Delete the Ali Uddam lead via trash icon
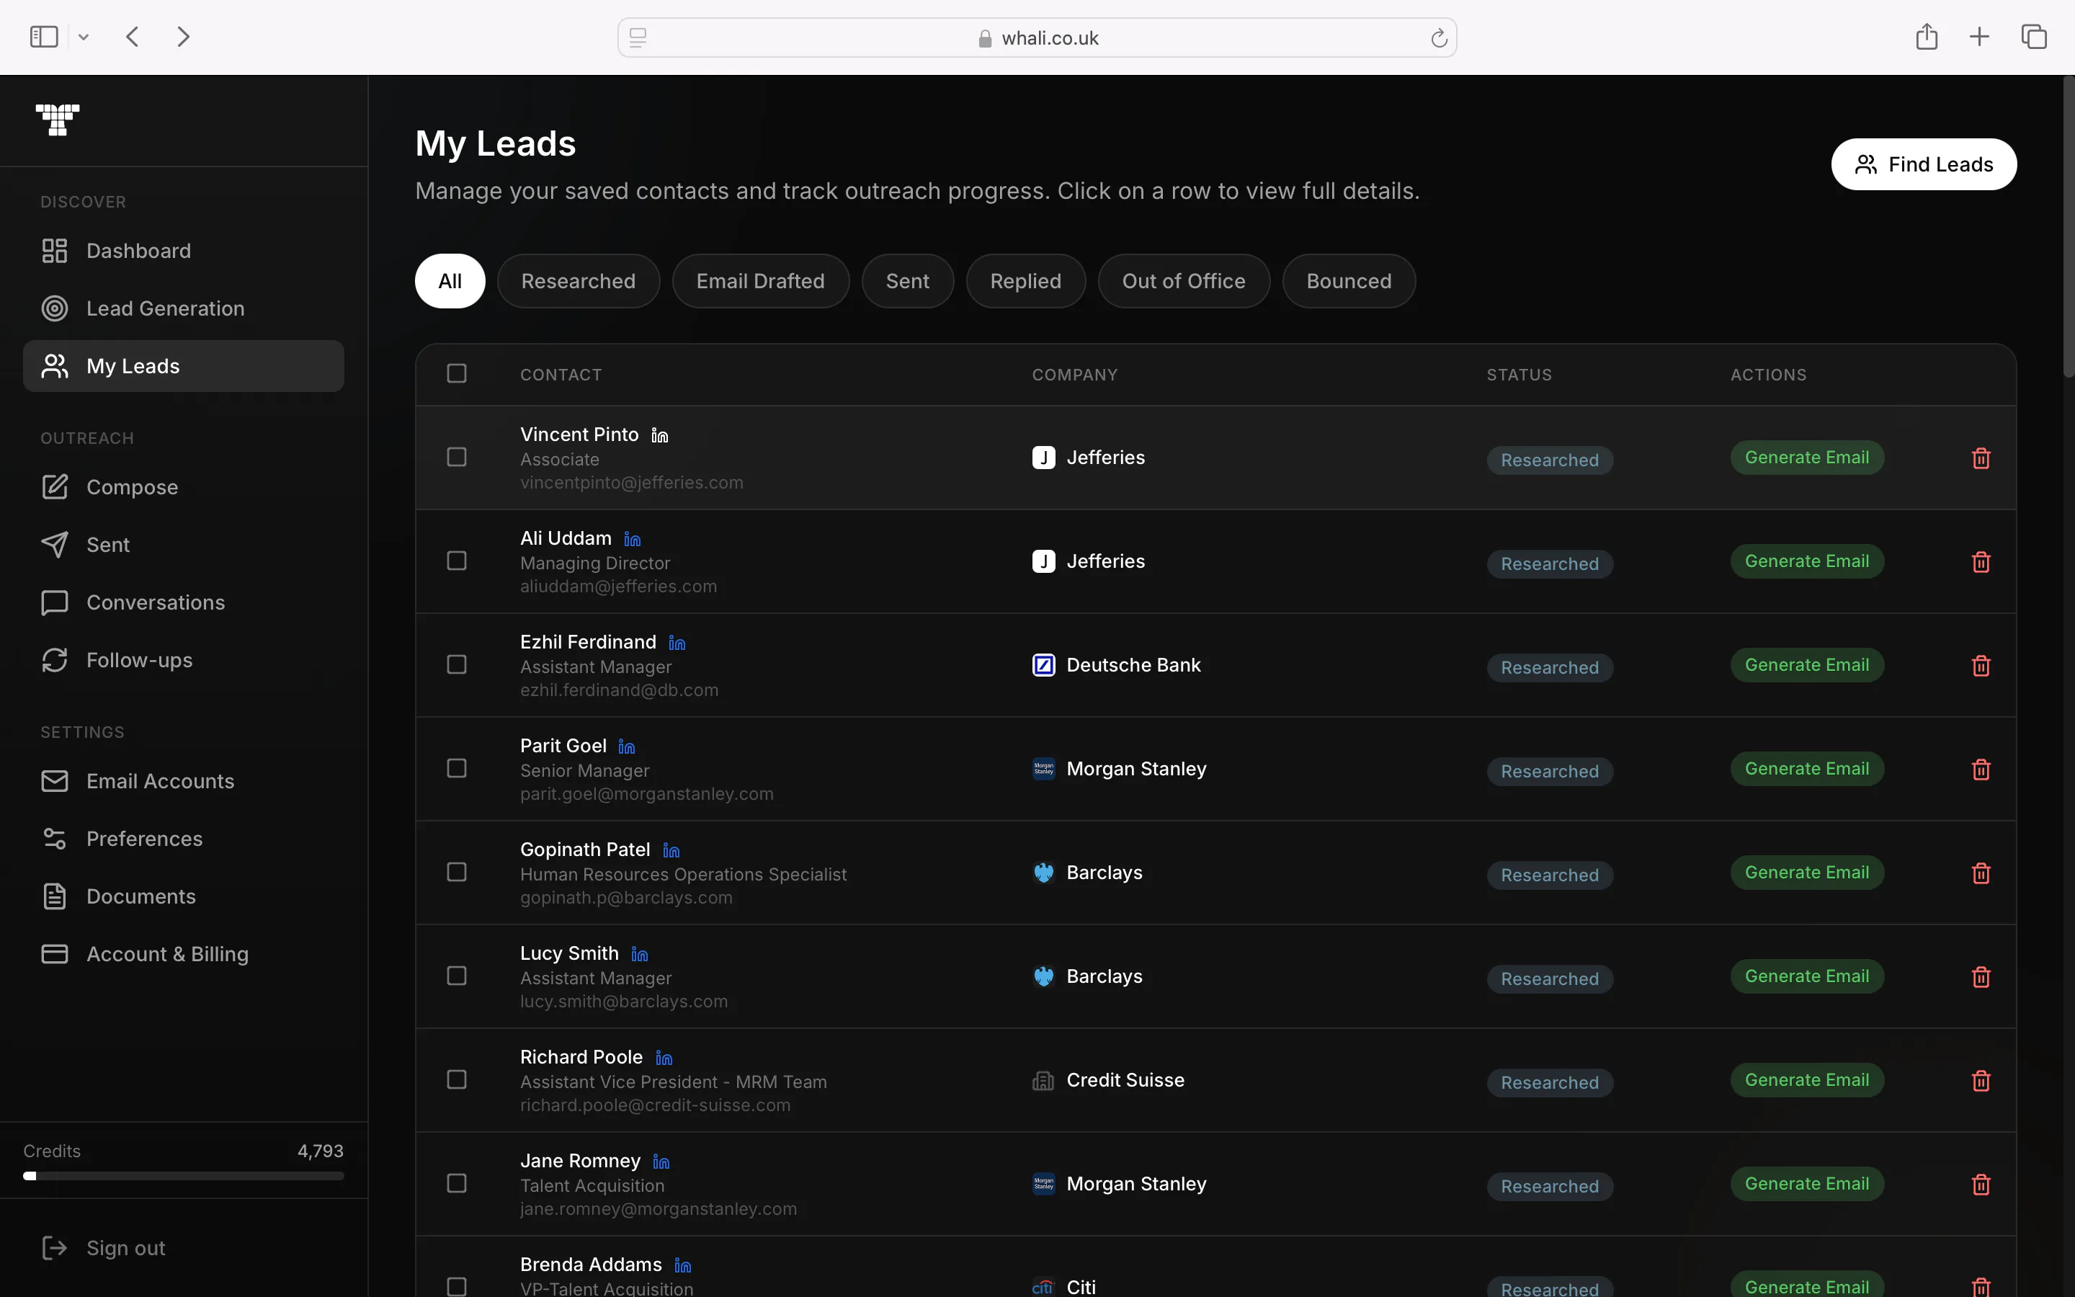Viewport: 2075px width, 1297px height. (1981, 562)
